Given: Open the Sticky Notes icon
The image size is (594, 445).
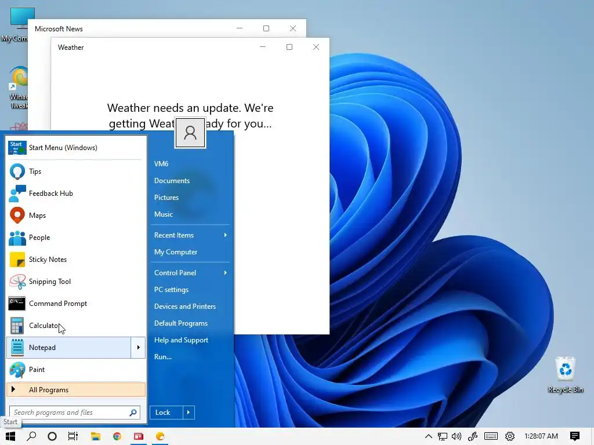Looking at the screenshot, I should coord(17,260).
